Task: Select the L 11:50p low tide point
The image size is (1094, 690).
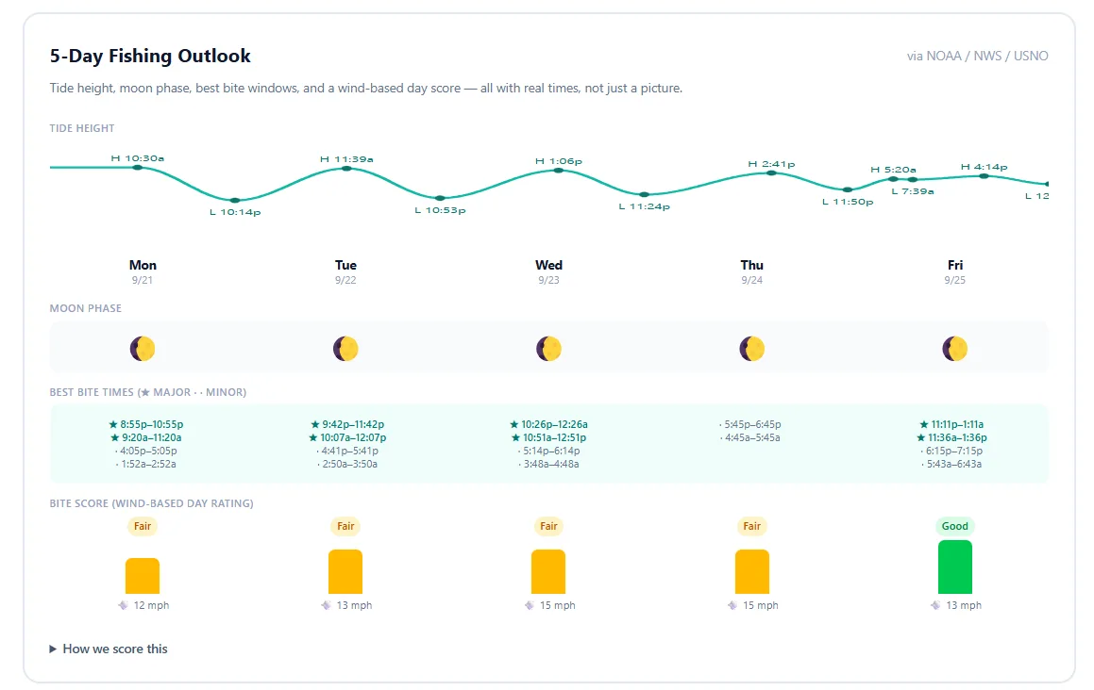Action: click(x=847, y=189)
